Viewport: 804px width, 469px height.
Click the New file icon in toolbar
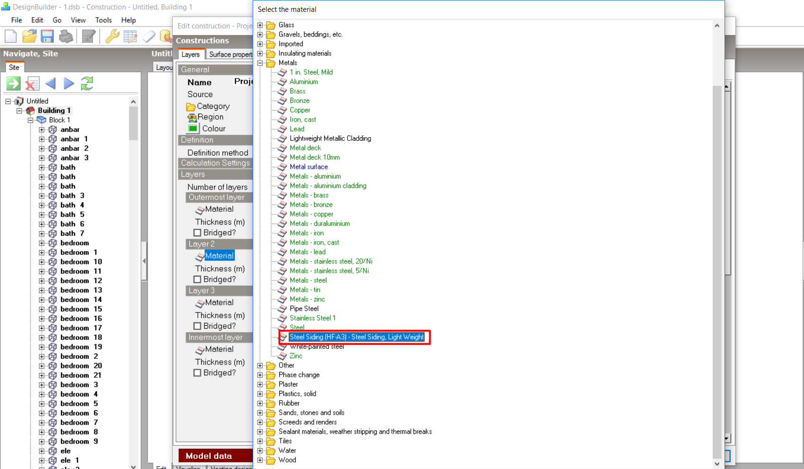coord(10,36)
